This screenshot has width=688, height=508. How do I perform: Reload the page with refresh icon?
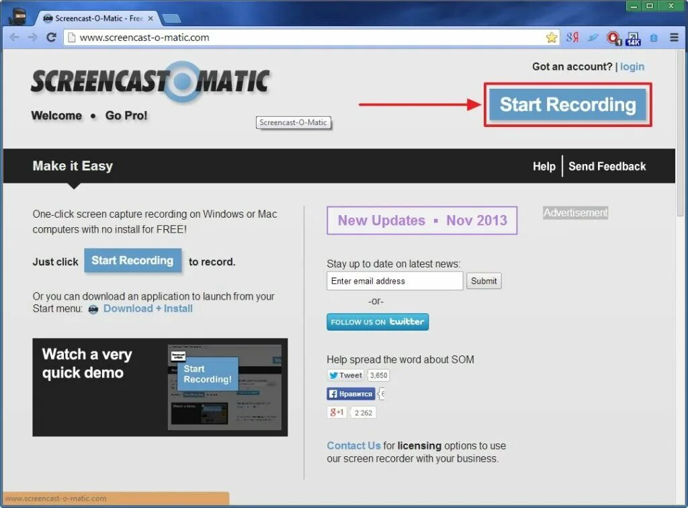coord(51,37)
